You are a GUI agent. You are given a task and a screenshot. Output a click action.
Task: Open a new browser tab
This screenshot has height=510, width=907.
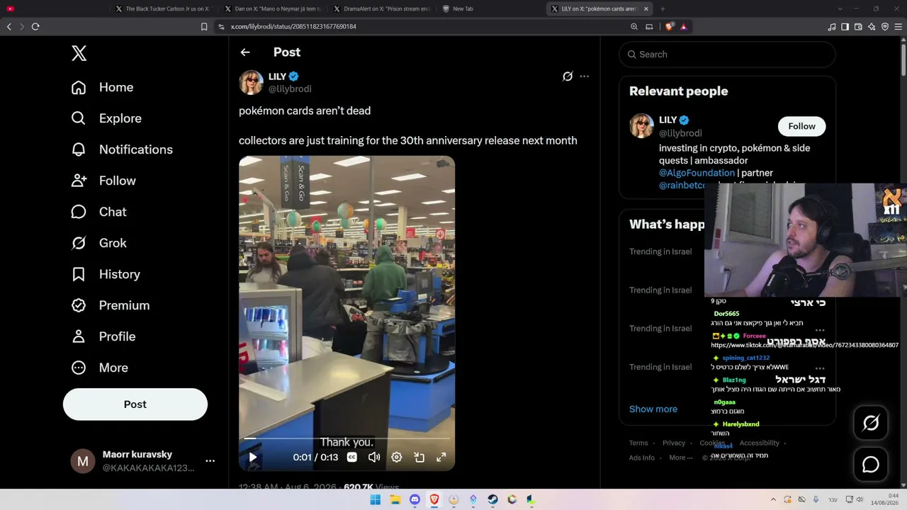[663, 8]
